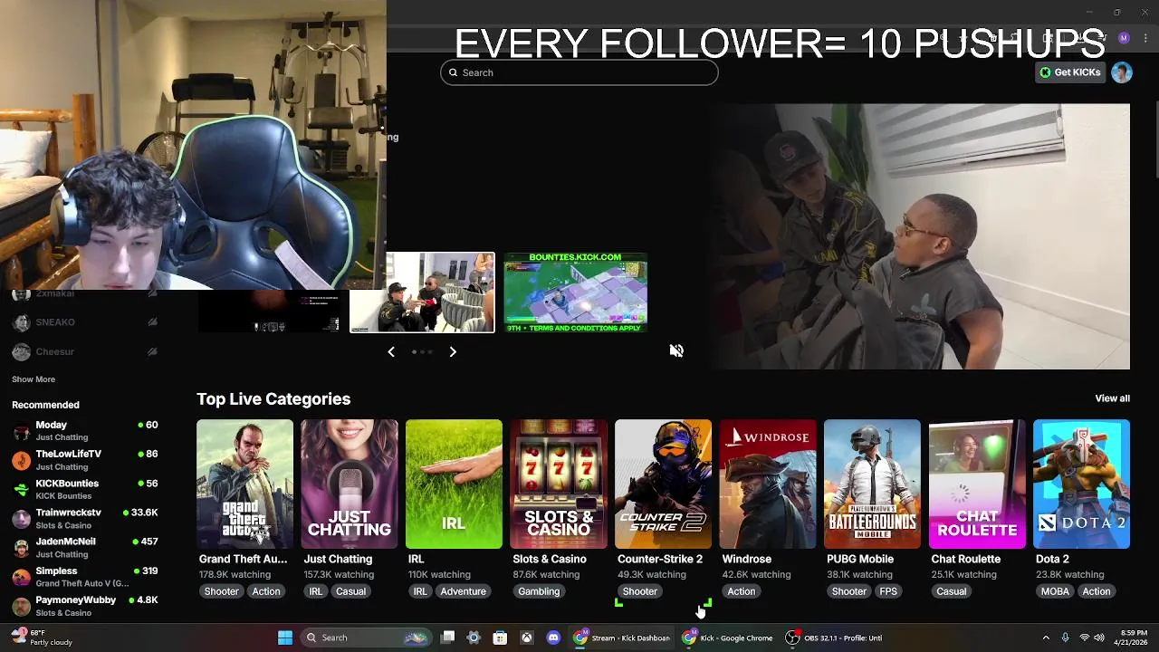Open PaymoneyWubby's avatar icon
Image resolution: width=1159 pixels, height=652 pixels.
click(x=21, y=607)
